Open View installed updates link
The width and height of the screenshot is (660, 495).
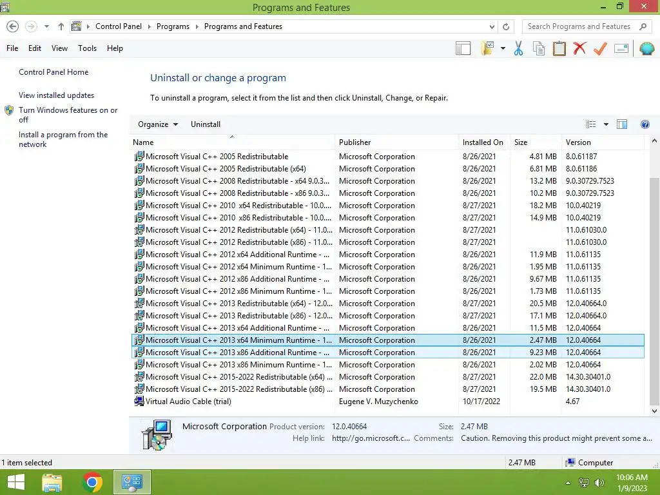[x=57, y=95]
